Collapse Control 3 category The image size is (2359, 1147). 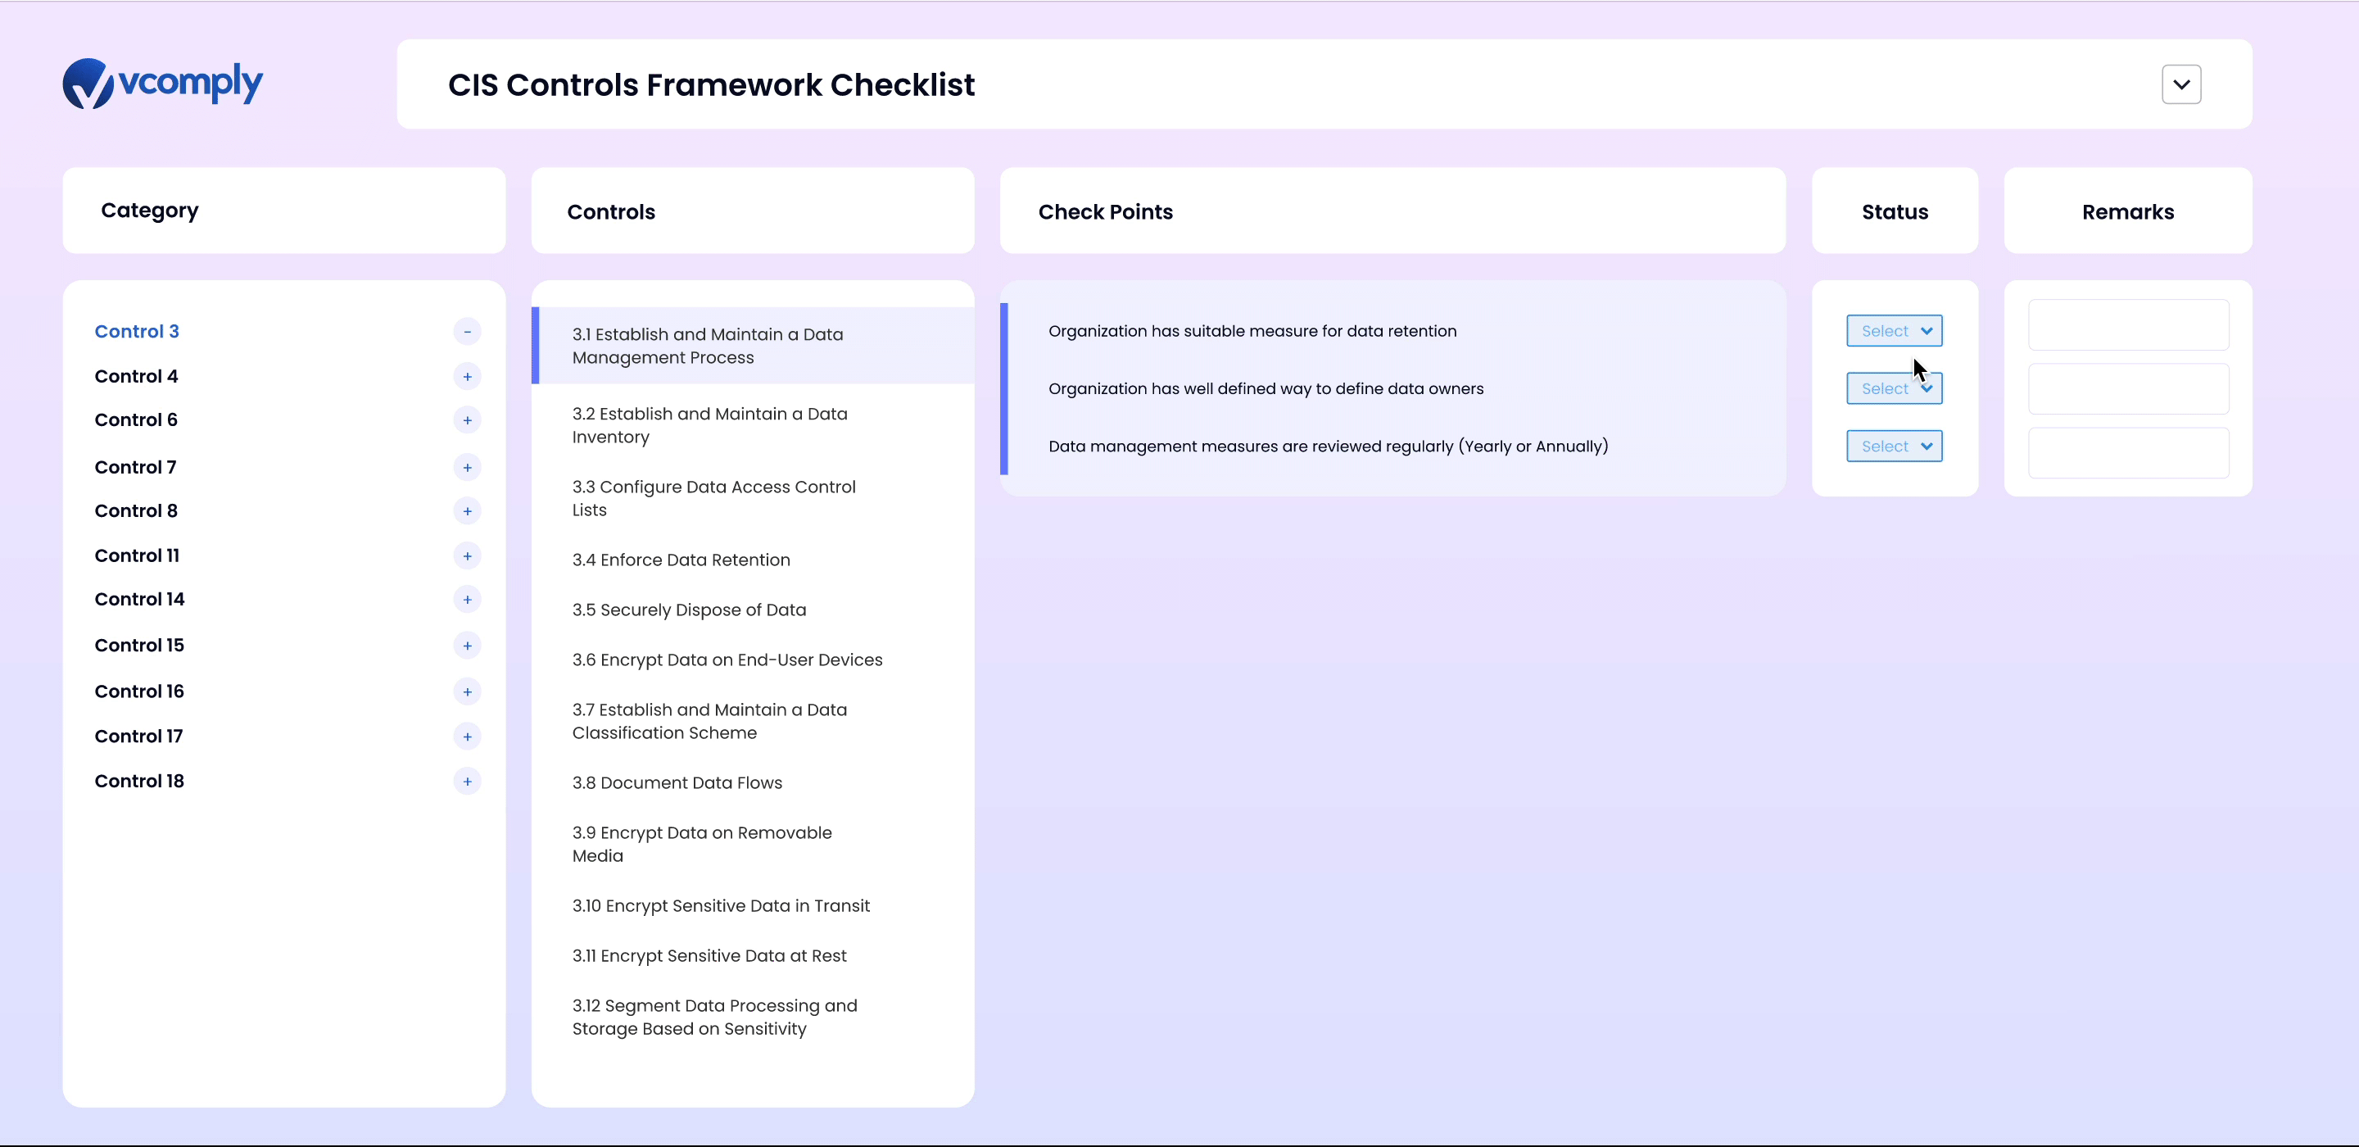(x=468, y=331)
